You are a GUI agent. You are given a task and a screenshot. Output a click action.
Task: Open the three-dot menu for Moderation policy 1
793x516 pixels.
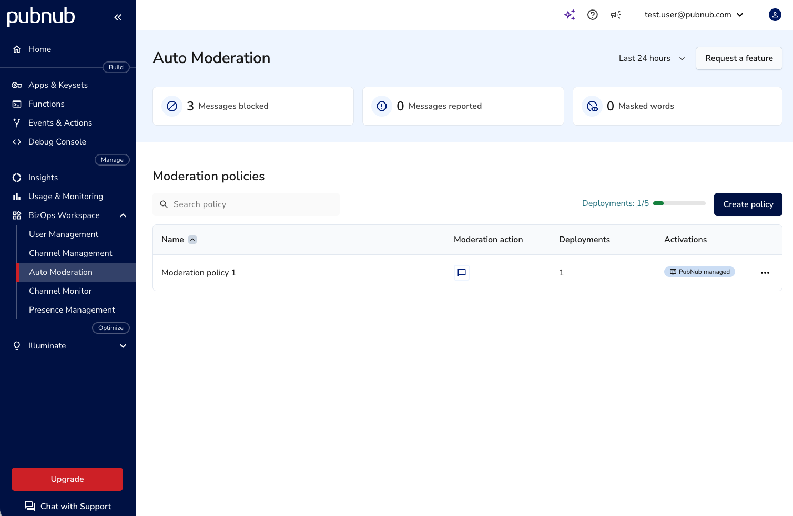click(765, 273)
